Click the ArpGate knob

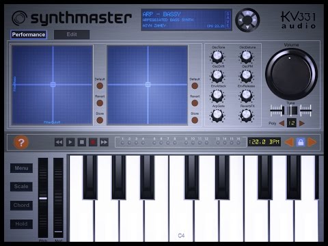tap(217, 115)
